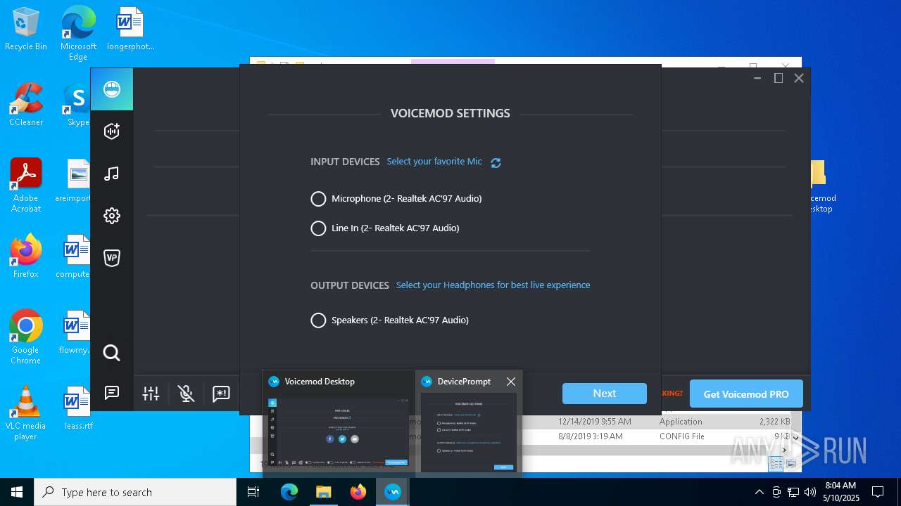Open Google Chrome desktop shortcut

[x=26, y=337]
